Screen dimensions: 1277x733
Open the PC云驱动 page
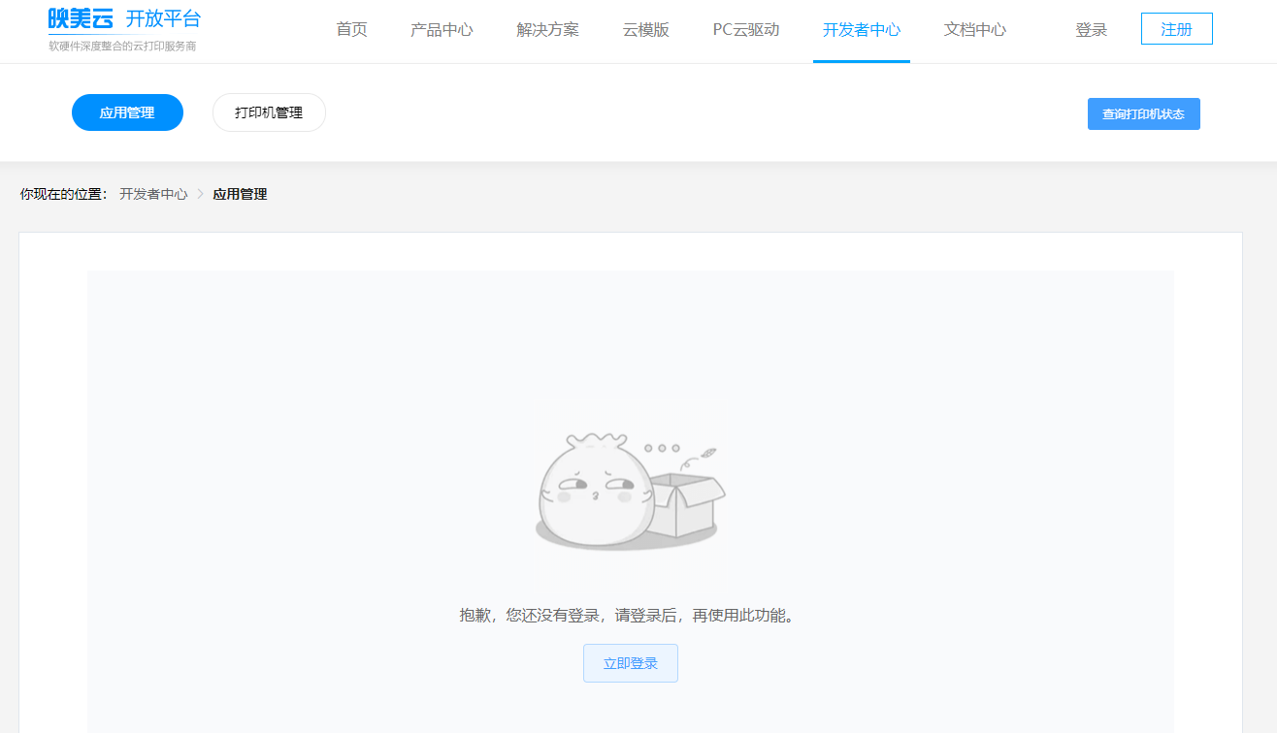pos(745,30)
